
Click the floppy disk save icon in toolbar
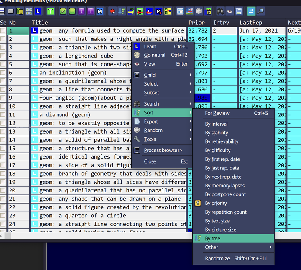click(239, 11)
